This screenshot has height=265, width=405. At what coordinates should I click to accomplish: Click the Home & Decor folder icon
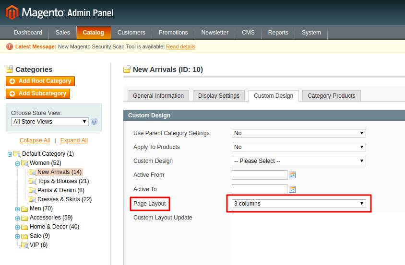[24, 227]
